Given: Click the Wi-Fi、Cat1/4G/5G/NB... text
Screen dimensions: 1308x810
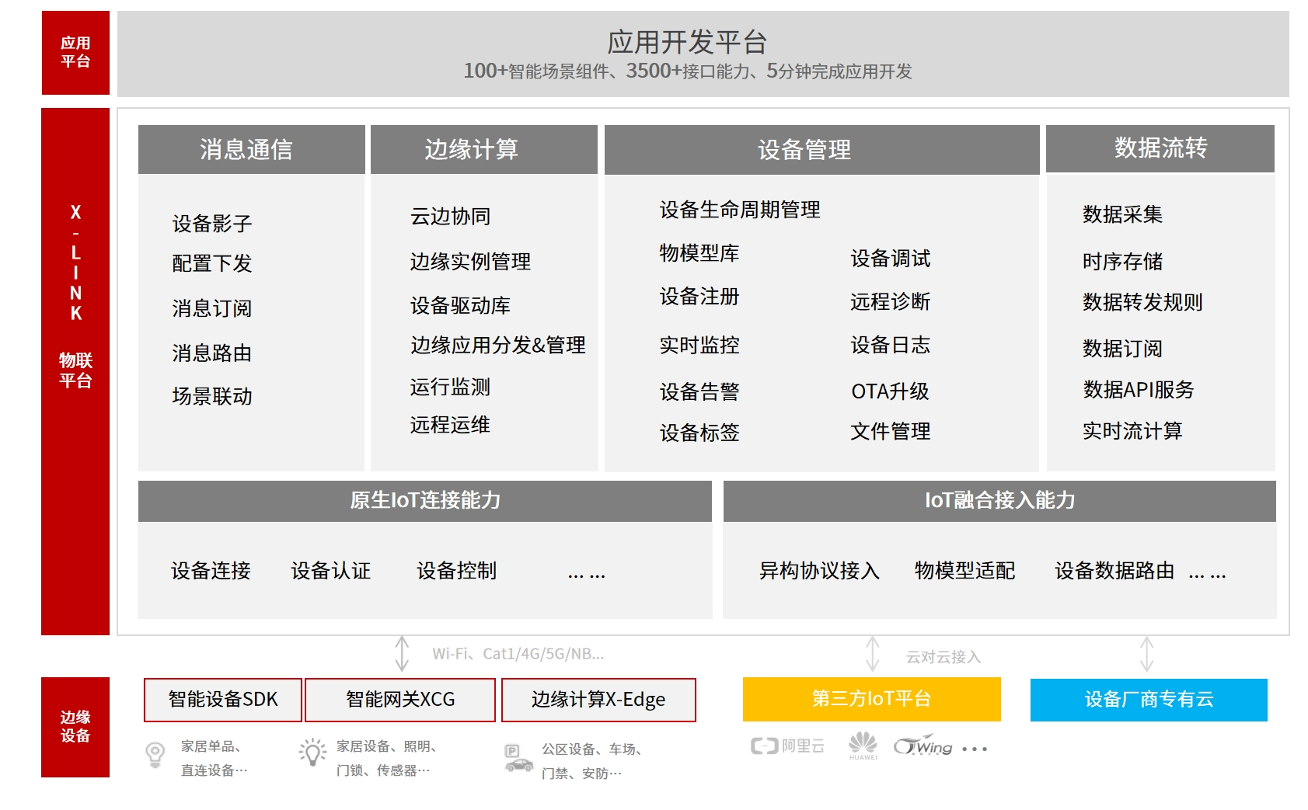Looking at the screenshot, I should (x=518, y=654).
